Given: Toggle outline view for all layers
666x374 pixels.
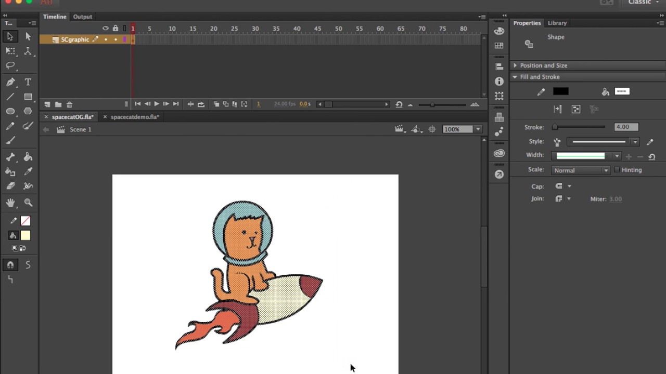Looking at the screenshot, I should click(124, 28).
